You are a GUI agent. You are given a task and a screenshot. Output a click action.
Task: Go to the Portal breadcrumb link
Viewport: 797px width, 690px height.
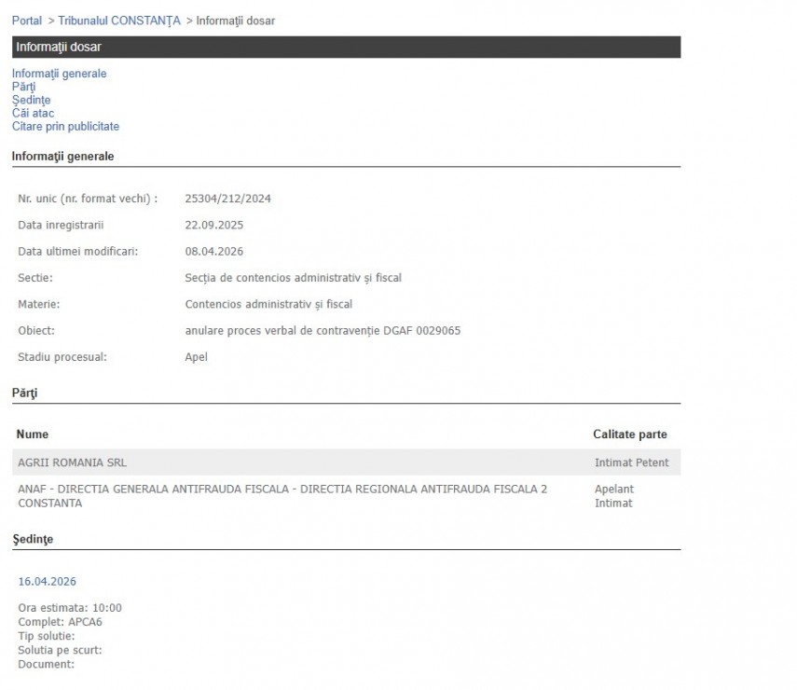click(x=26, y=21)
